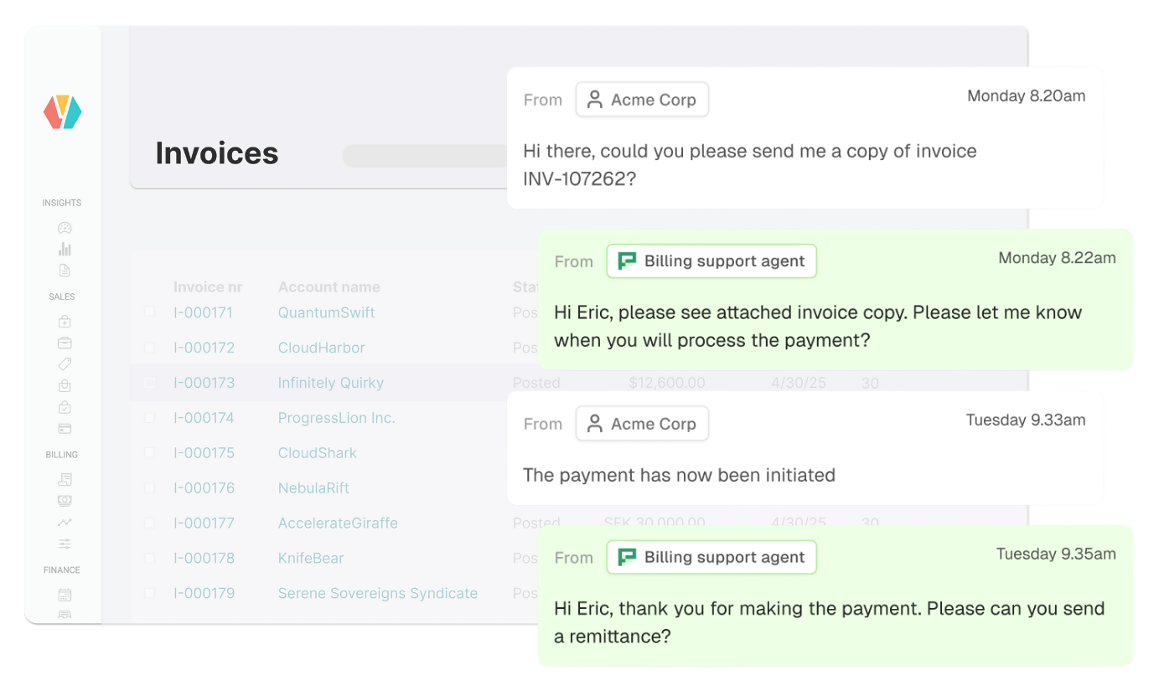1159x691 pixels.
Task: Click the price tag icon in Sales
Action: 65,364
